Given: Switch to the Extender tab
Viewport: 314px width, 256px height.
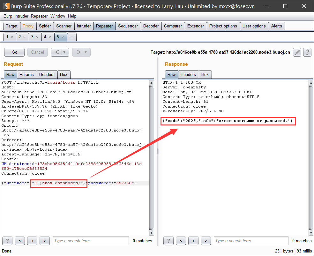Looking at the screenshot, I should click(196, 26).
